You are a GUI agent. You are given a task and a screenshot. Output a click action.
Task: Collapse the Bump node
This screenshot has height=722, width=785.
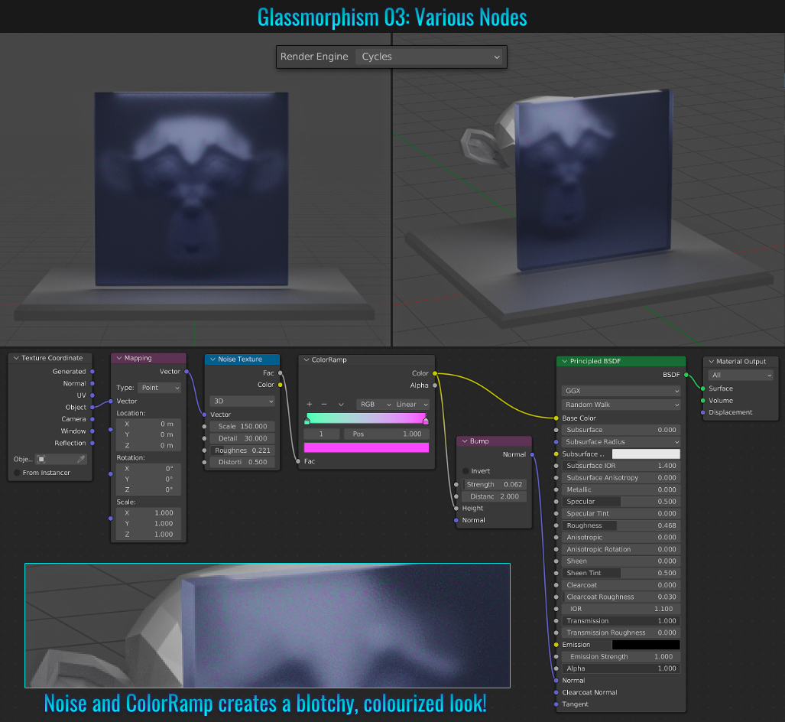click(465, 441)
